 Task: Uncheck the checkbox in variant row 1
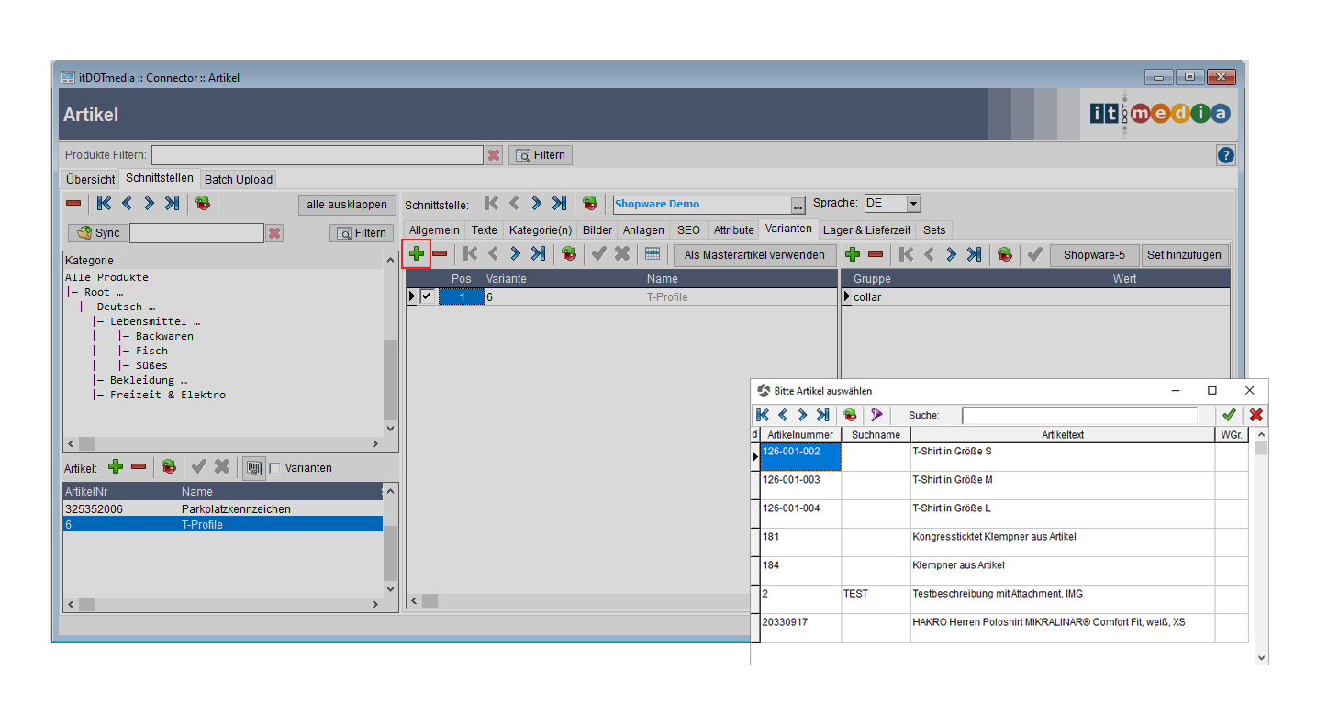[x=427, y=296]
